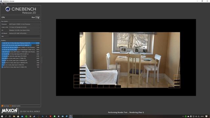Click the Info input field
Image resolution: width=210 pixels, height=118 pixels.
pos(24,36)
